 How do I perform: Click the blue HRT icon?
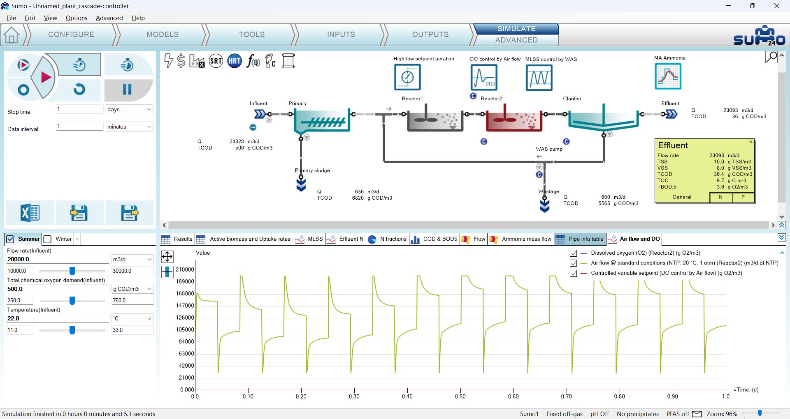tap(235, 61)
